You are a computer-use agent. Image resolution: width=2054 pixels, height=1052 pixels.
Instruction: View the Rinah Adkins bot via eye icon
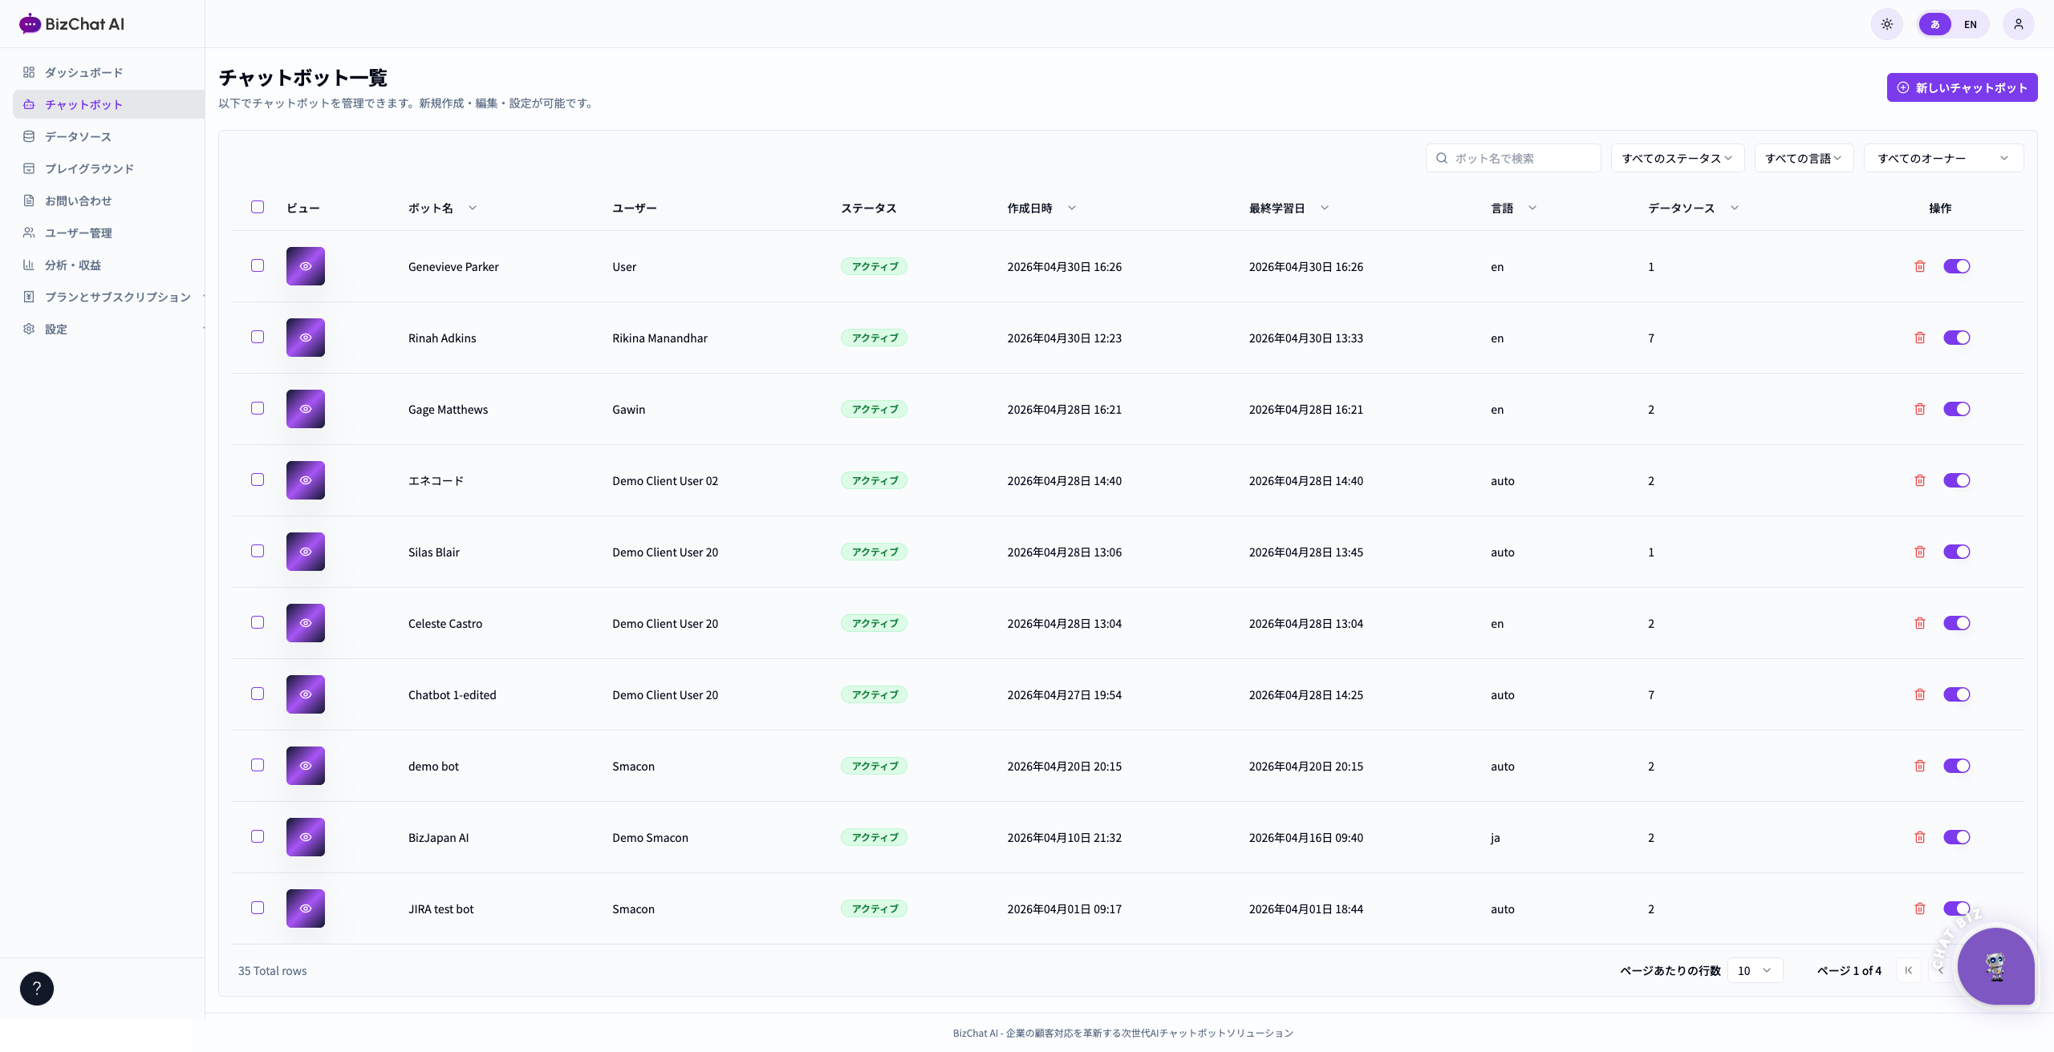pos(306,338)
